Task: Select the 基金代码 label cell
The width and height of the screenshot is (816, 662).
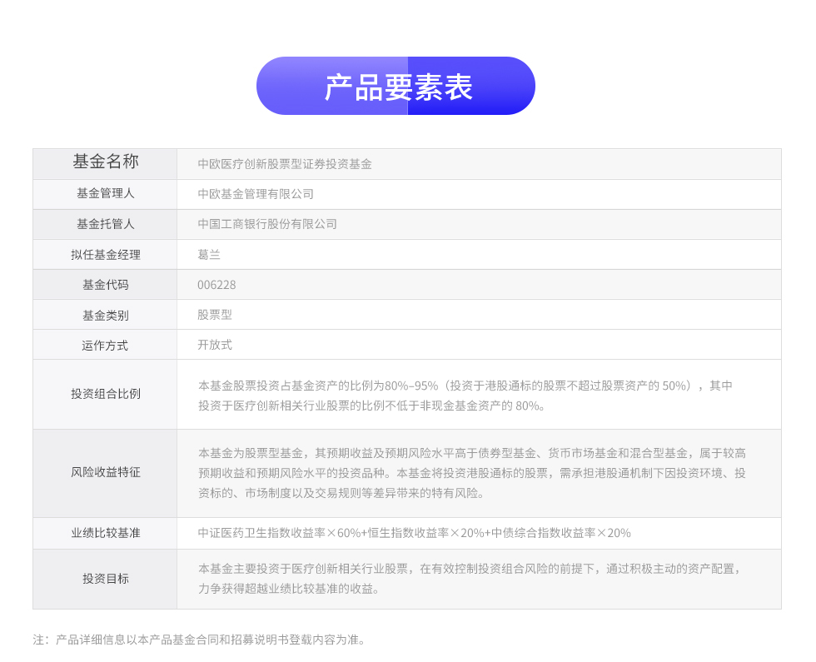Action: 105,285
